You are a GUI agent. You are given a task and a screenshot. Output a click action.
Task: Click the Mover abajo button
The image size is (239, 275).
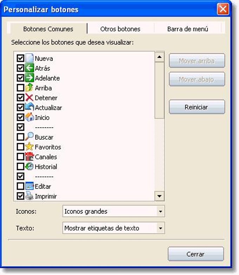tap(197, 79)
